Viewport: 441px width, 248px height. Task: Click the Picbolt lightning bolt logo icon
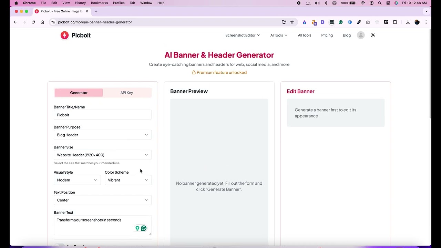(x=64, y=35)
